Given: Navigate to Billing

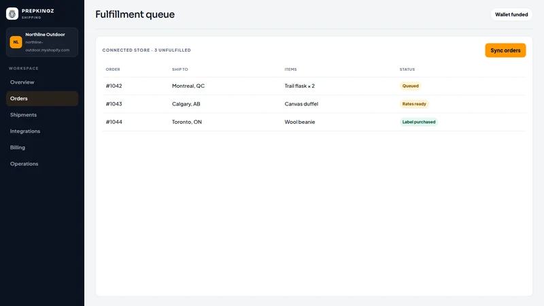Looking at the screenshot, I should click(42, 148).
